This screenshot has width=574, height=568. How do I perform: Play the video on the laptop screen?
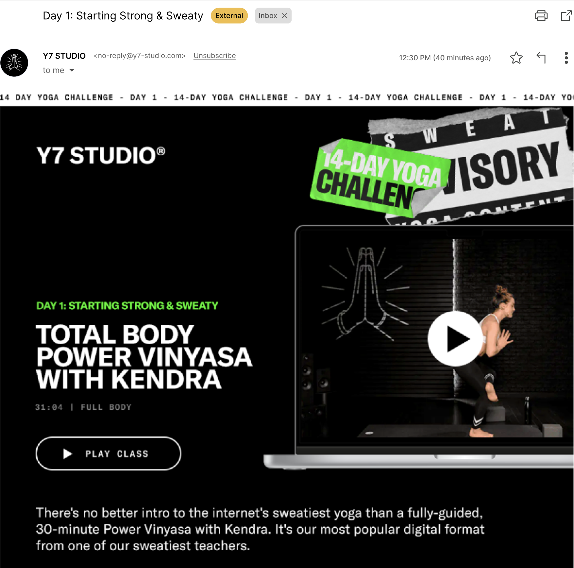click(x=455, y=339)
